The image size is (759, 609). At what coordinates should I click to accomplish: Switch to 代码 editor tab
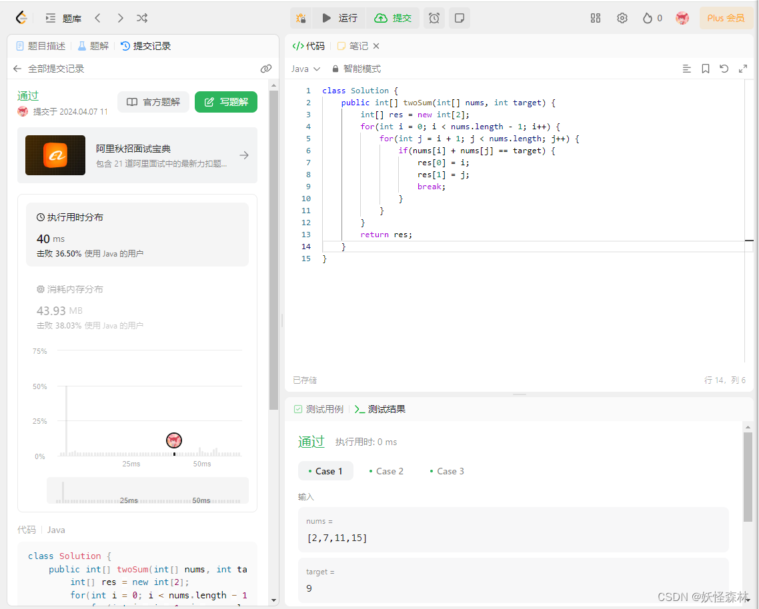click(309, 46)
